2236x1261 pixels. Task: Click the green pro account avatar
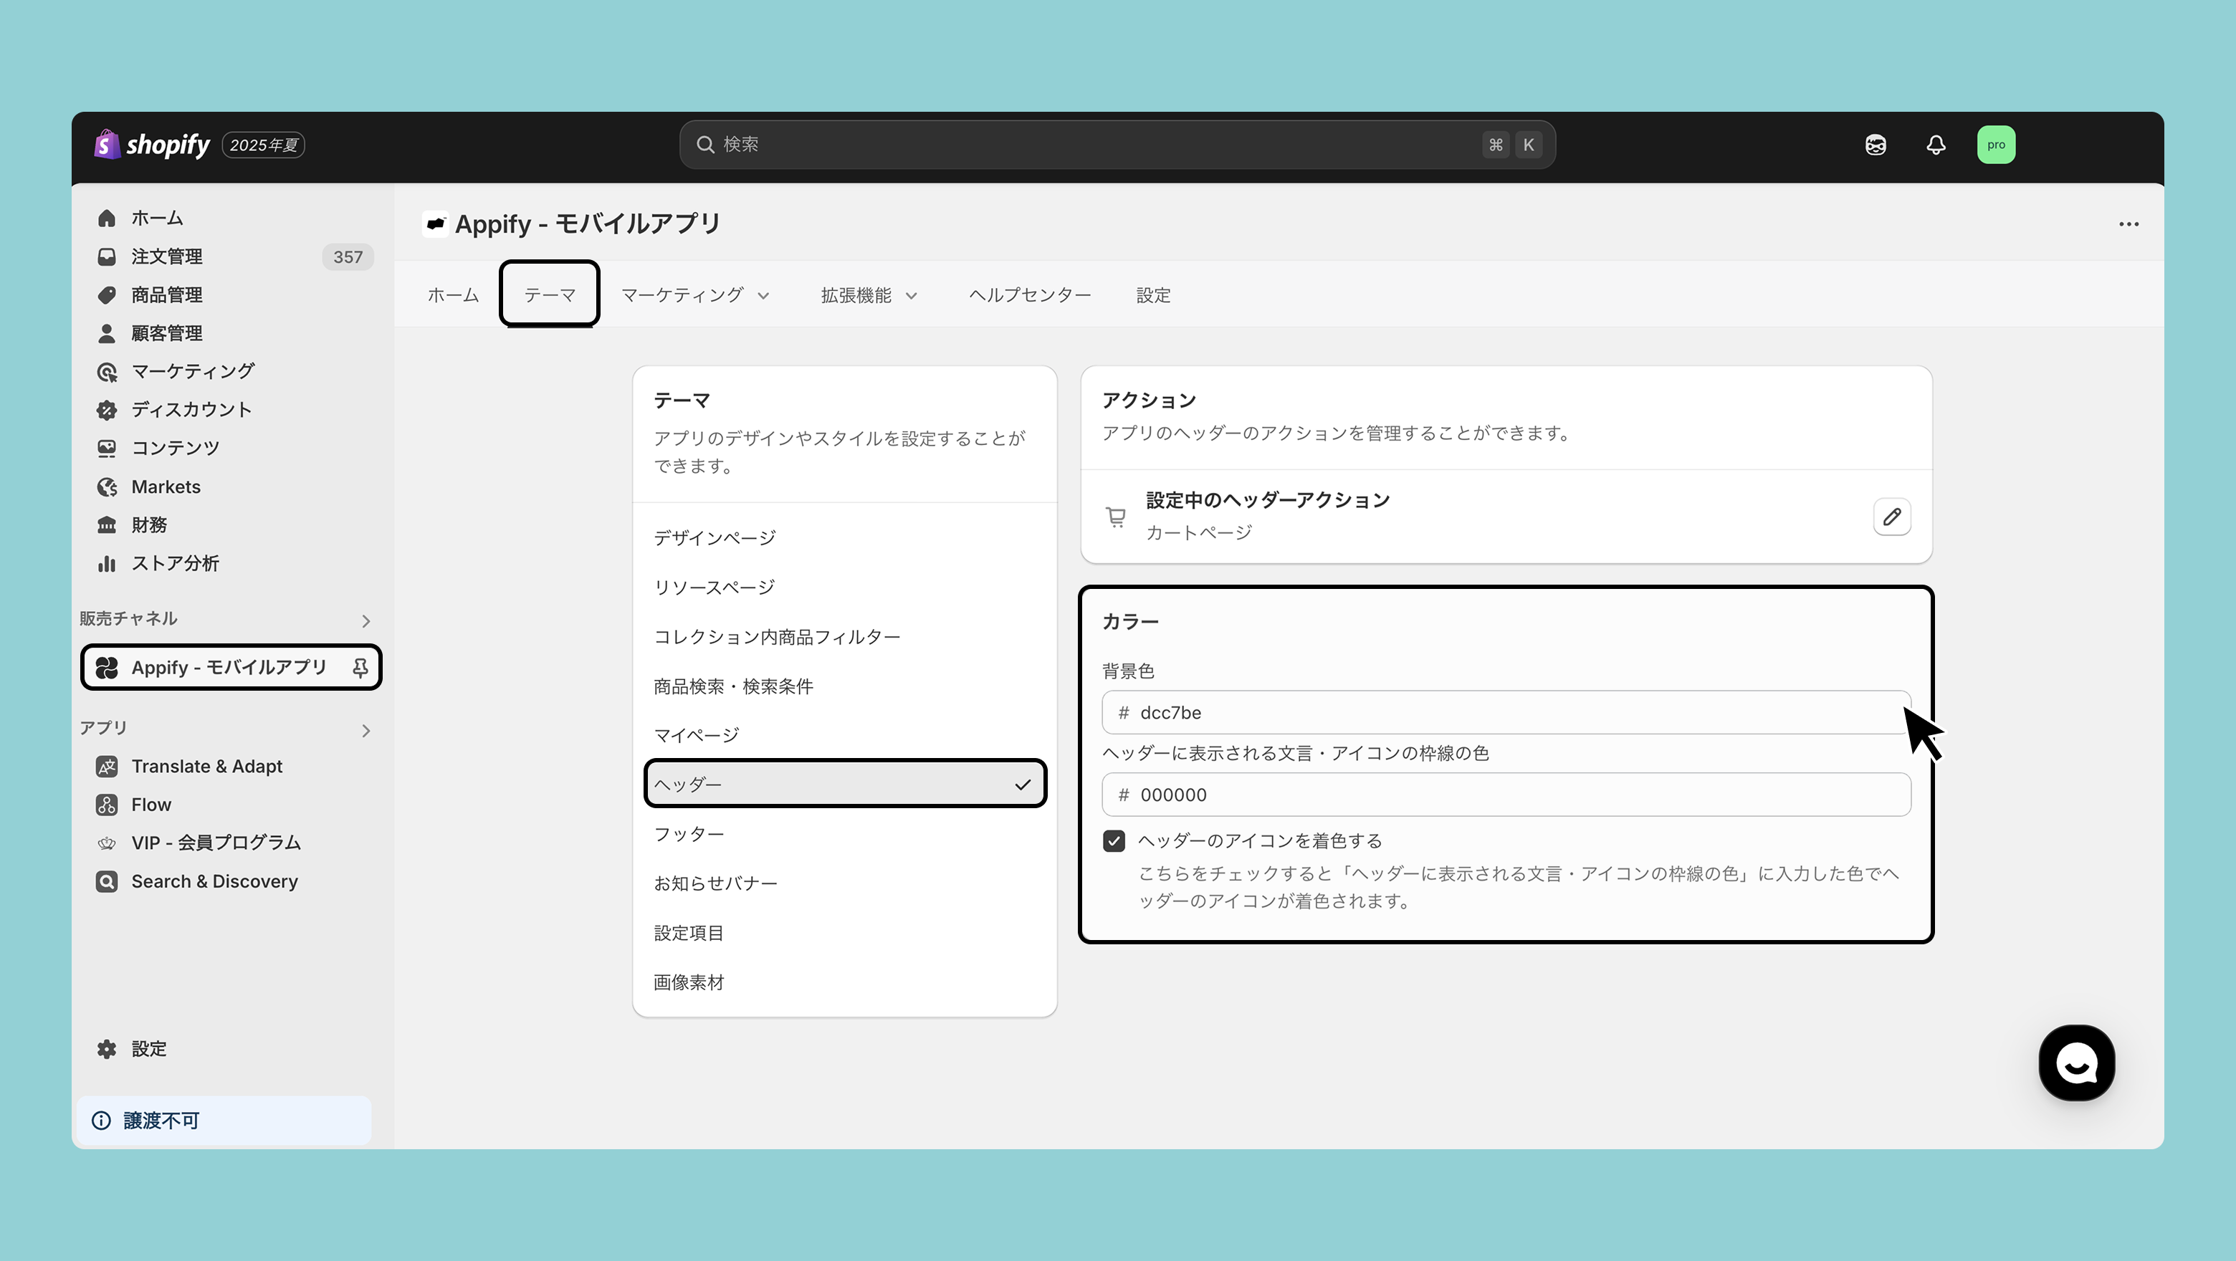point(1996,145)
